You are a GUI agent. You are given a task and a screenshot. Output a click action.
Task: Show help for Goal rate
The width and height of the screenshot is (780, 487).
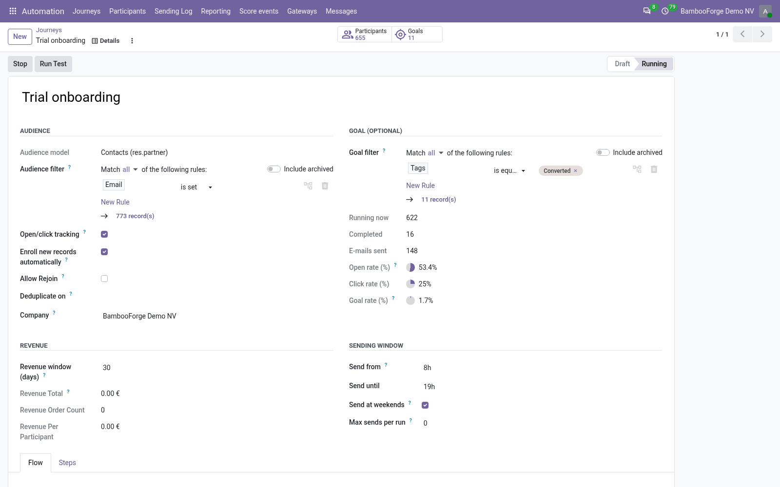point(393,298)
